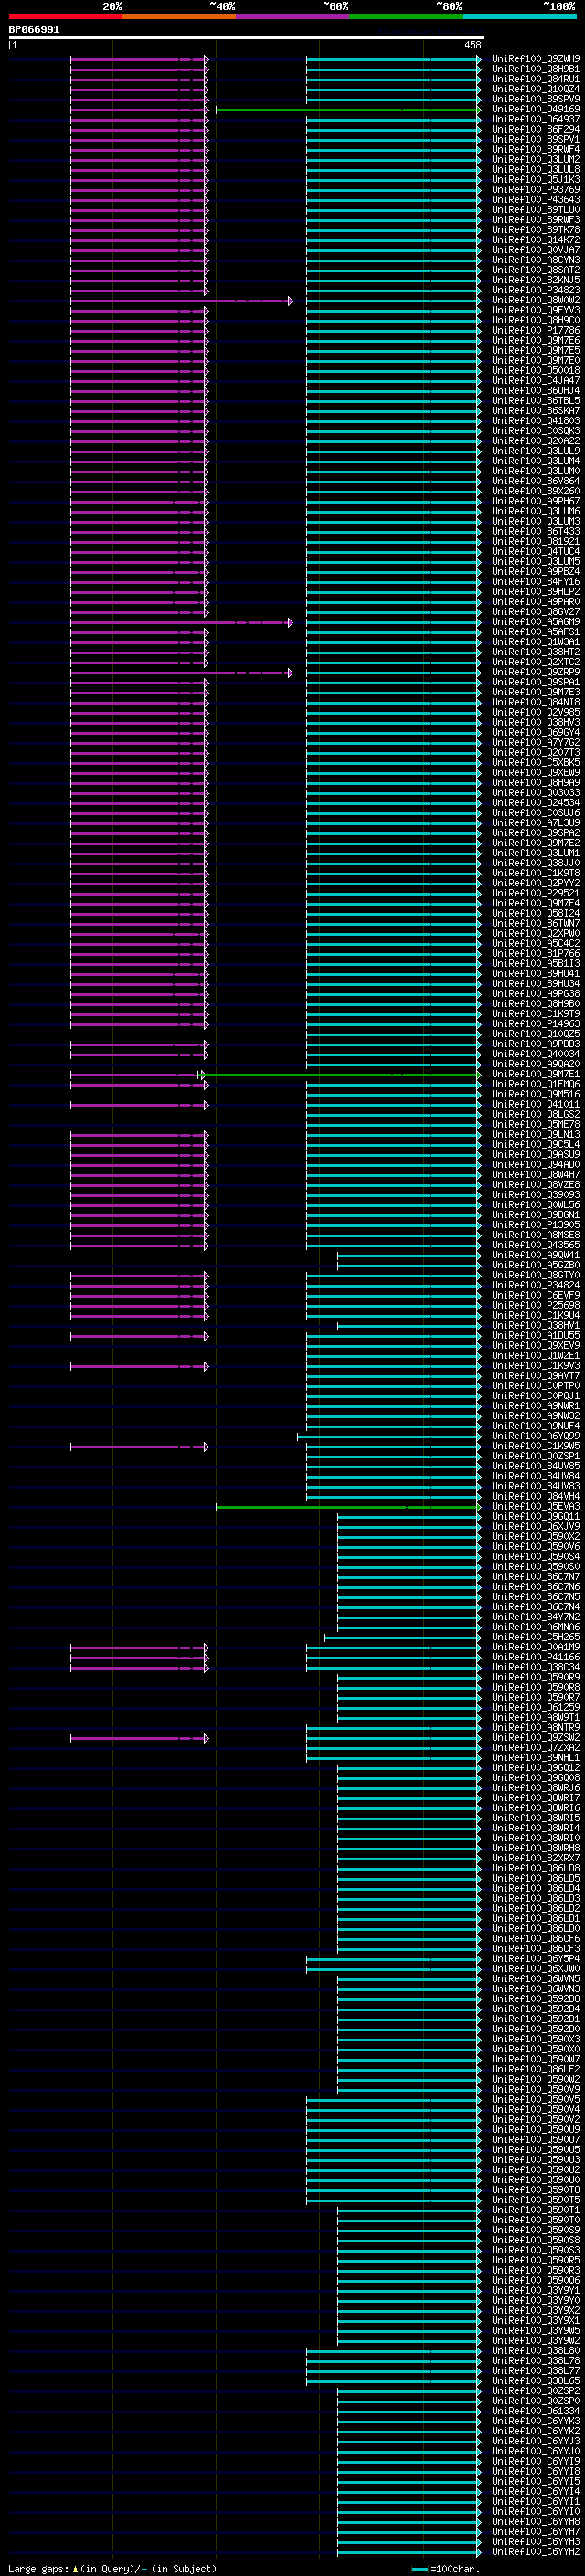Click label UniRef100_A9QW41
Viewport: 585px width, 2576px height.
(x=536, y=1255)
